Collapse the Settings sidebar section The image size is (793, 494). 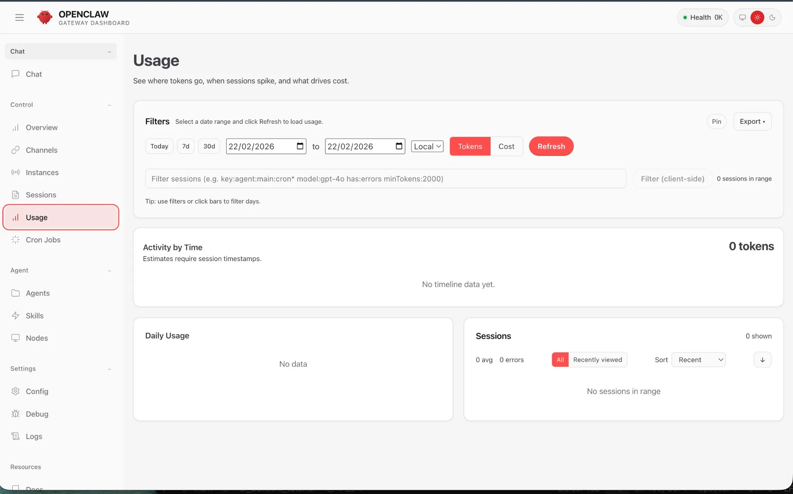(x=61, y=369)
